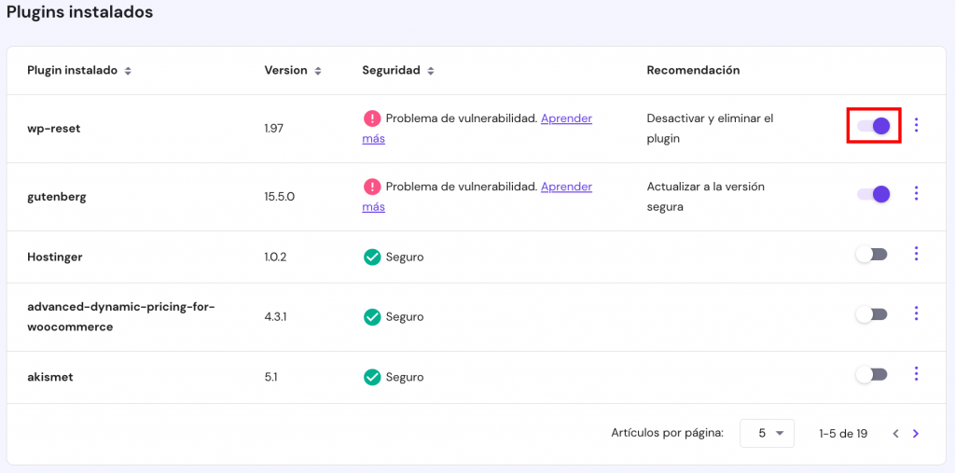This screenshot has width=955, height=473.
Task: Click wp-reset vulnerability warning icon
Action: coord(372,118)
